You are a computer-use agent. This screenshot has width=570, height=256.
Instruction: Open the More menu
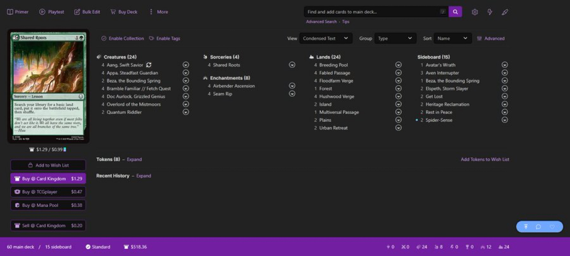[x=158, y=12]
